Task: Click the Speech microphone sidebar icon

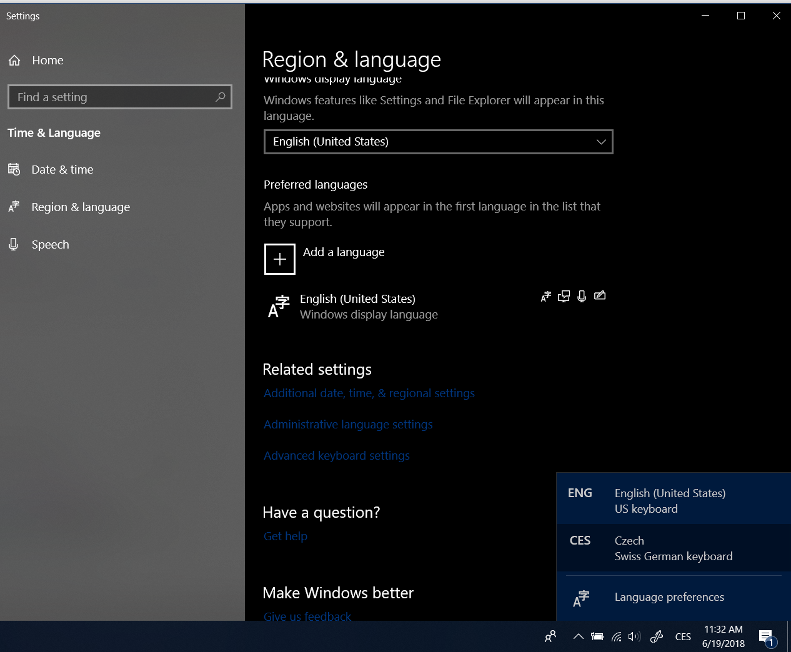Action: [x=14, y=244]
